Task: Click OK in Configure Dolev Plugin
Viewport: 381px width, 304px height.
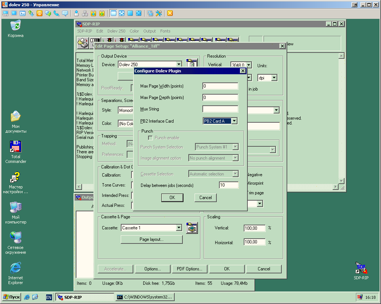Action: [x=172, y=198]
